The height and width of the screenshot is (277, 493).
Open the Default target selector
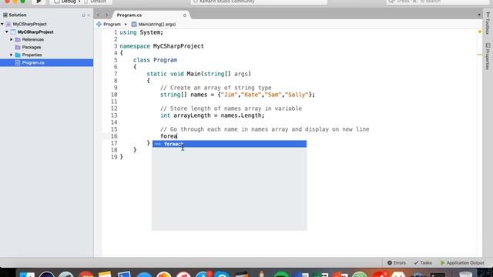point(96,2)
